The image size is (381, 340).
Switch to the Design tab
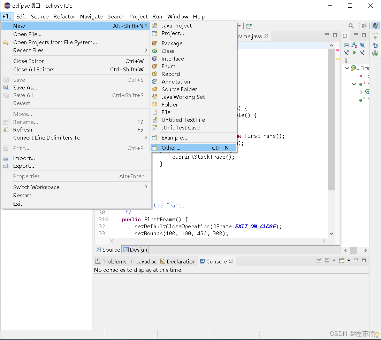[x=135, y=250]
